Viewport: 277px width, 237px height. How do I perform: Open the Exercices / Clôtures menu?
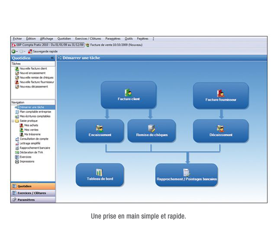pyautogui.click(x=88, y=39)
